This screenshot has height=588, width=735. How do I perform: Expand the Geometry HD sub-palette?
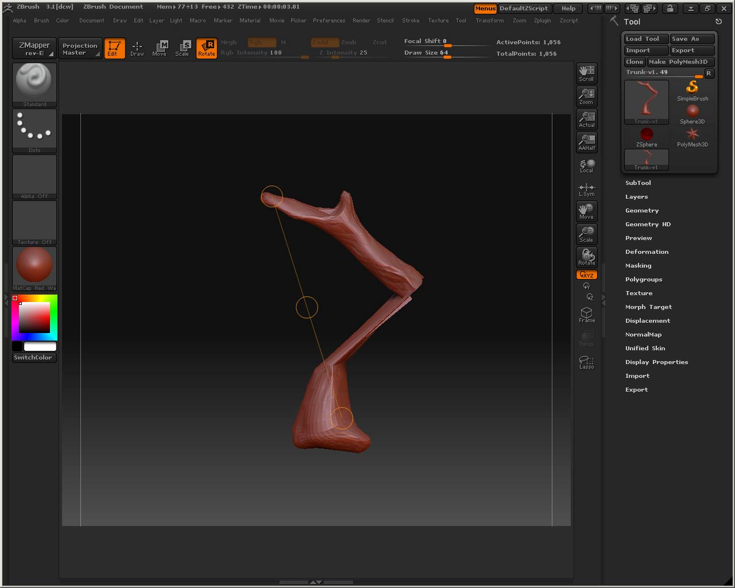click(648, 224)
